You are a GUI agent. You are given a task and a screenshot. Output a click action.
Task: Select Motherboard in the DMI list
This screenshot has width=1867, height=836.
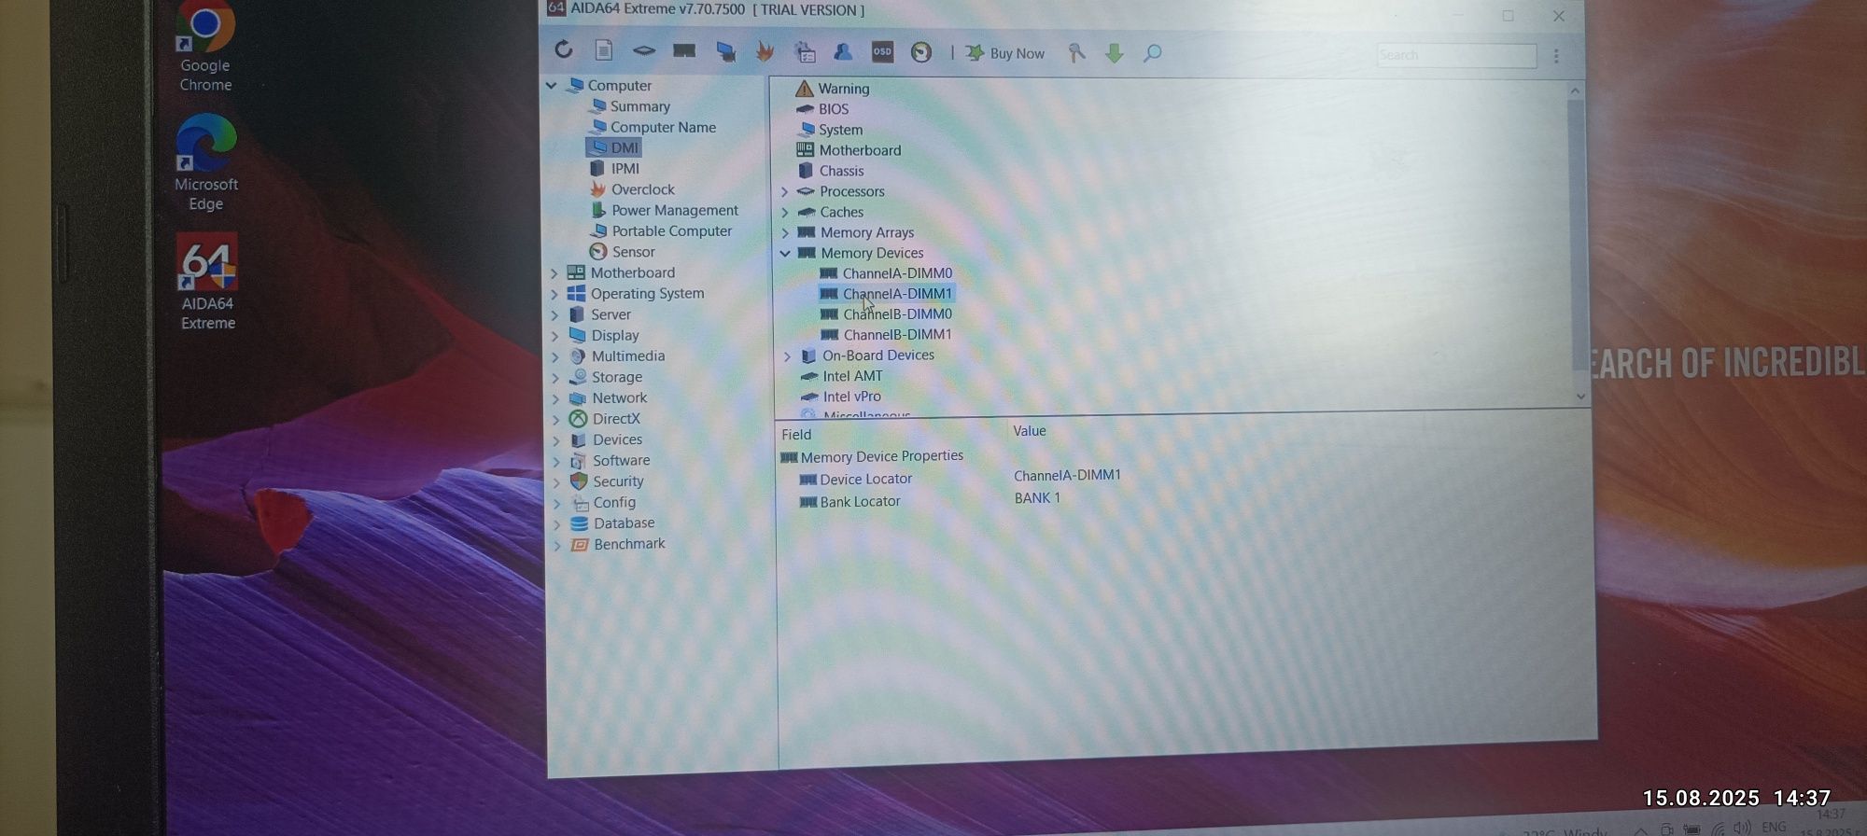coord(860,150)
